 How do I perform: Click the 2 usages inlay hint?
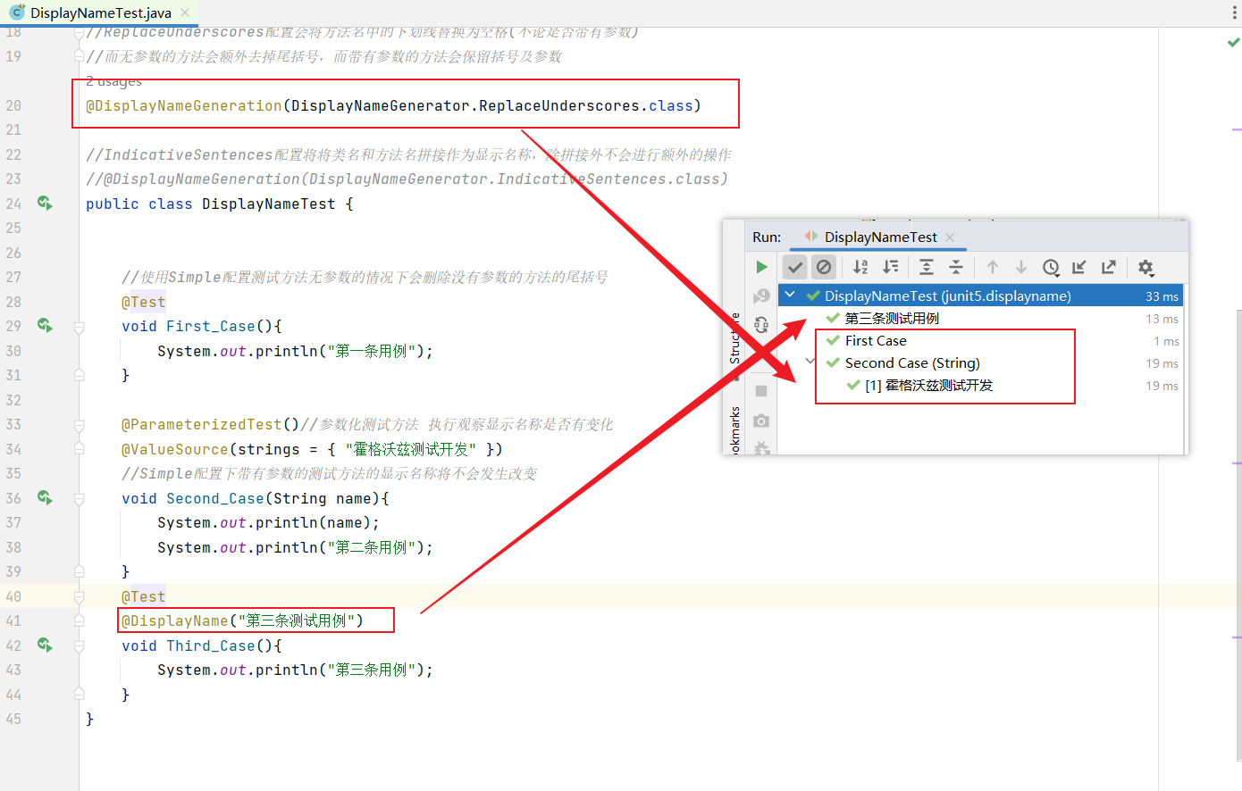pyautogui.click(x=113, y=81)
